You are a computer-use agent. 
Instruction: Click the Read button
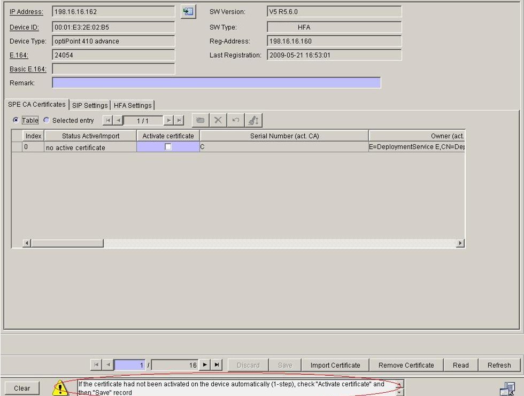460,365
